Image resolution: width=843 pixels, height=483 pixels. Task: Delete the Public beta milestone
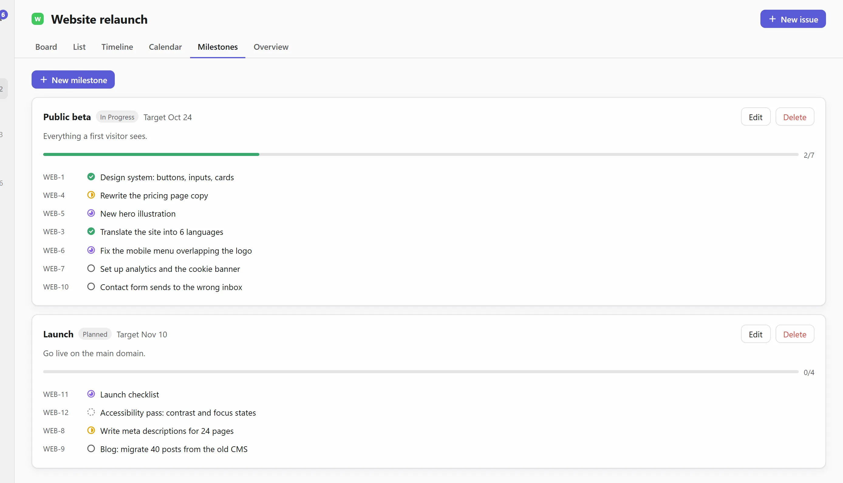point(794,117)
